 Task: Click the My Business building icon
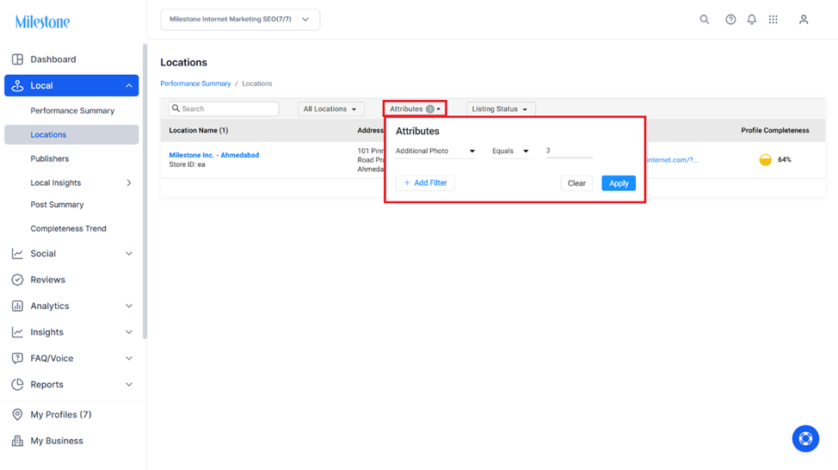point(17,441)
